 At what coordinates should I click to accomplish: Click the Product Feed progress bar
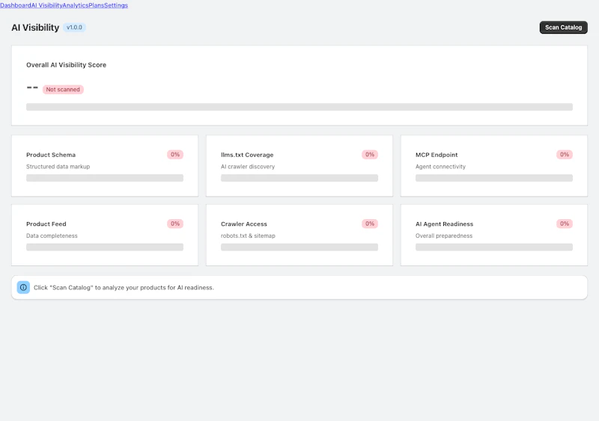(105, 247)
